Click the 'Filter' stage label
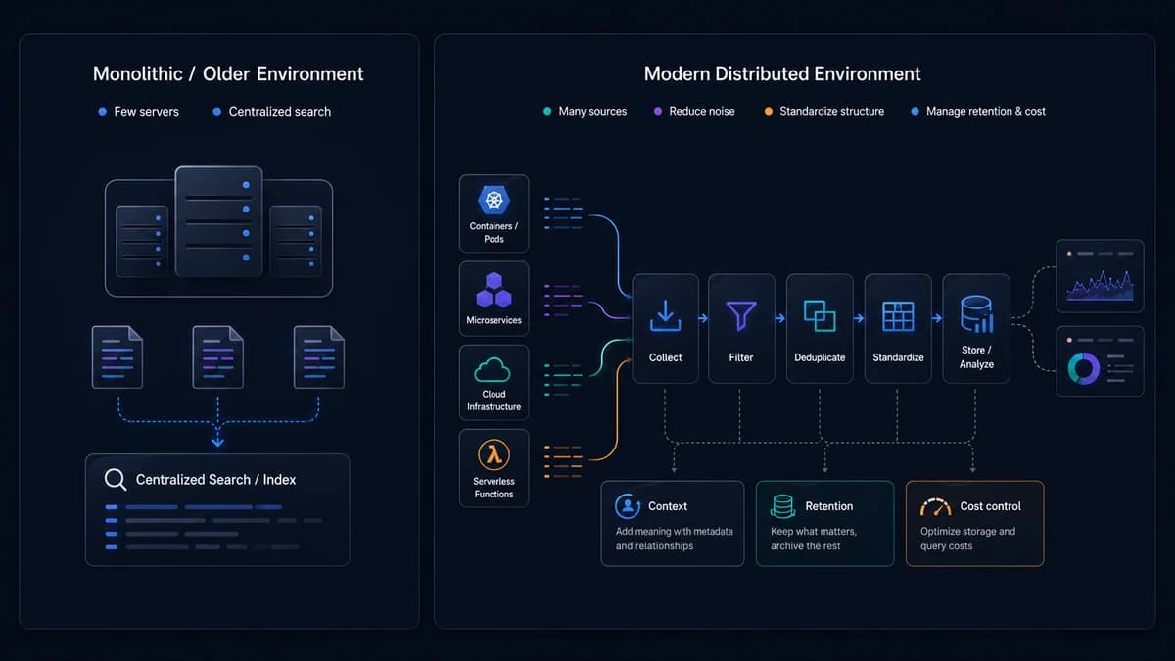The height and width of the screenshot is (661, 1175). pyautogui.click(x=741, y=357)
